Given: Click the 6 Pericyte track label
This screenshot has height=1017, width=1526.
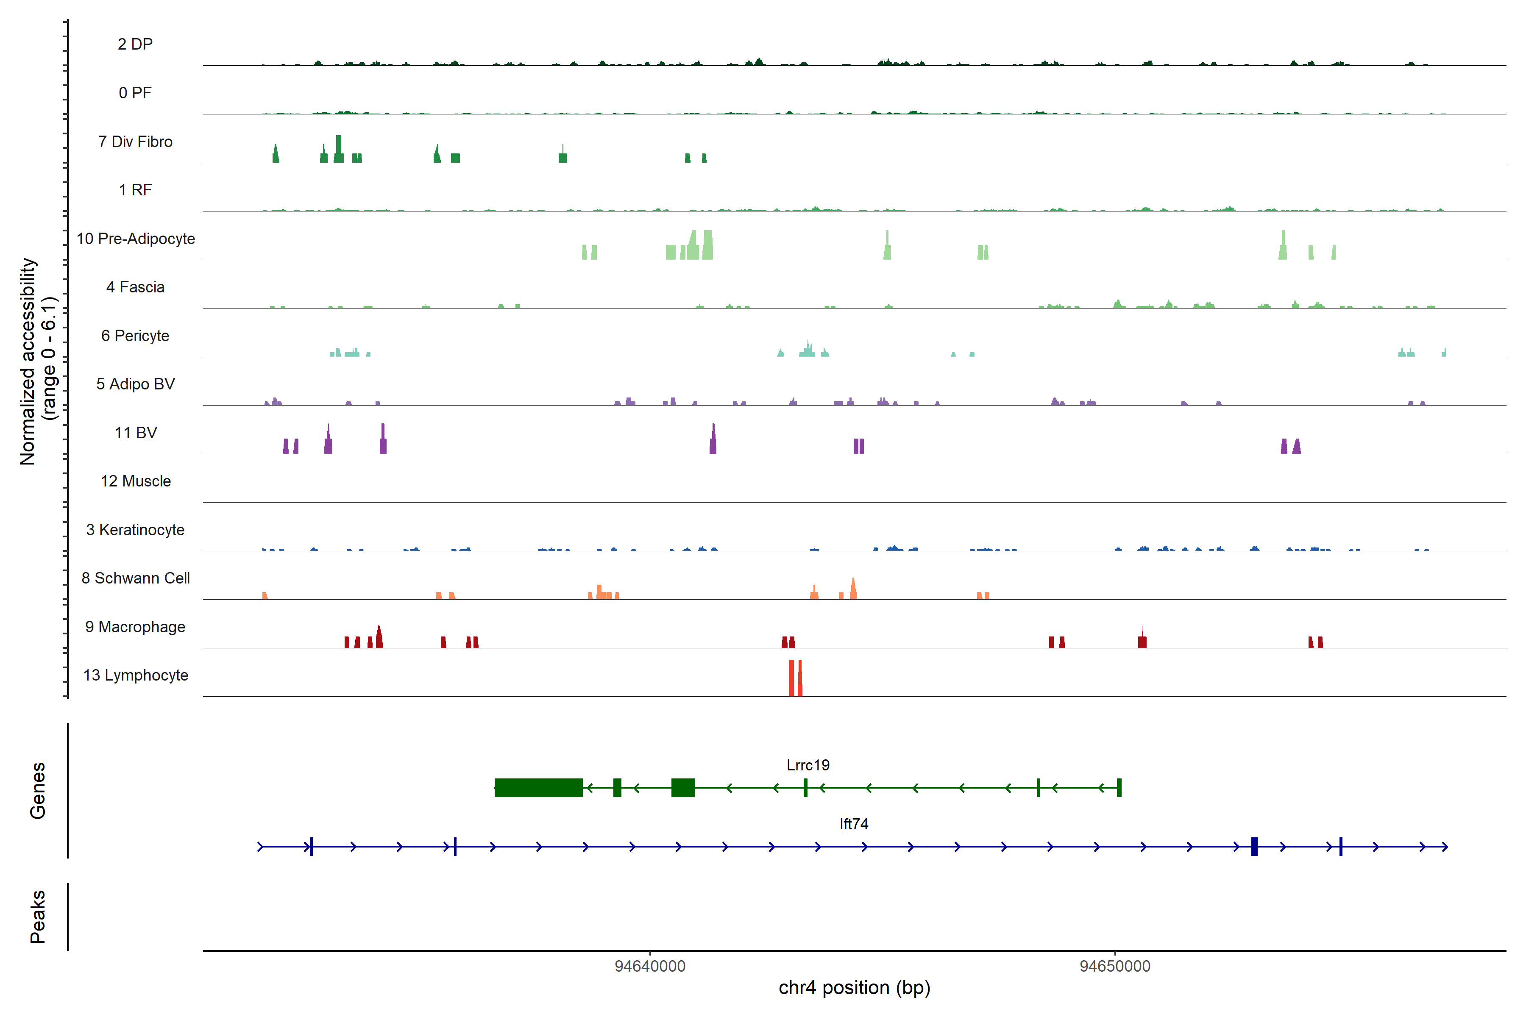Looking at the screenshot, I should point(135,335).
